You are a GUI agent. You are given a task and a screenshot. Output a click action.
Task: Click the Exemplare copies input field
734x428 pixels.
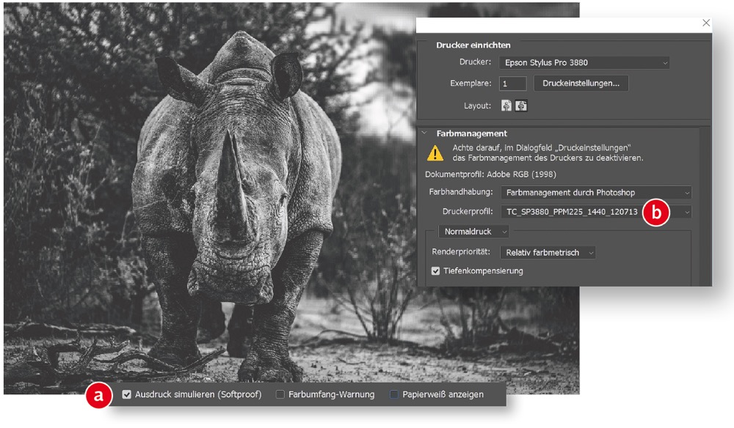512,84
